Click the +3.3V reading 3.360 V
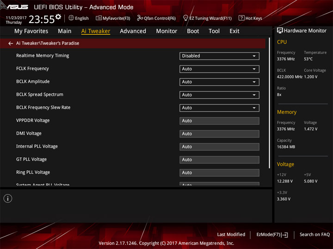Image resolution: width=333 pixels, height=249 pixels. coord(284,199)
